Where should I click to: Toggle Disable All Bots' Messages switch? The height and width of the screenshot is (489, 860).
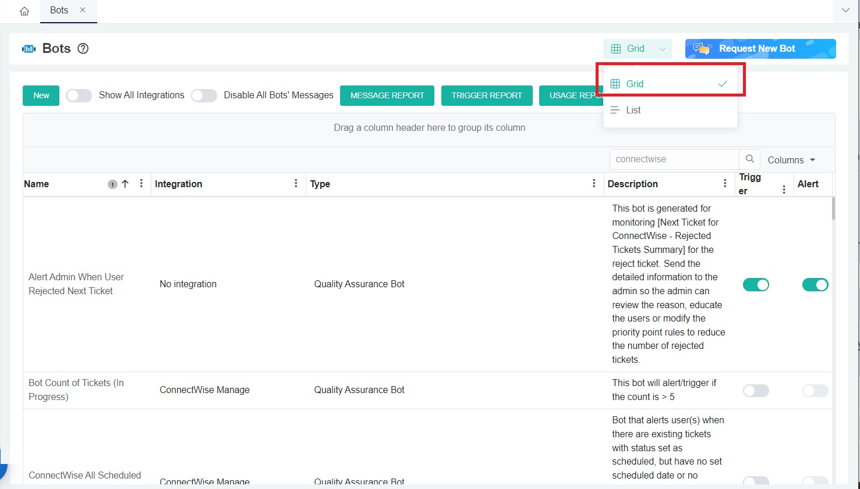point(204,95)
